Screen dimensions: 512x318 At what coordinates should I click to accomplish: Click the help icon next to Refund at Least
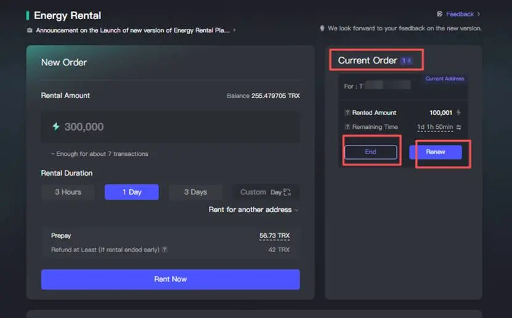coord(165,250)
